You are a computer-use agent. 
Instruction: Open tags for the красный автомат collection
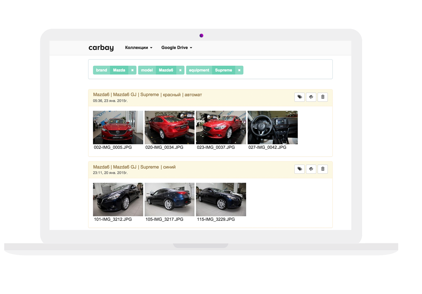(299, 97)
